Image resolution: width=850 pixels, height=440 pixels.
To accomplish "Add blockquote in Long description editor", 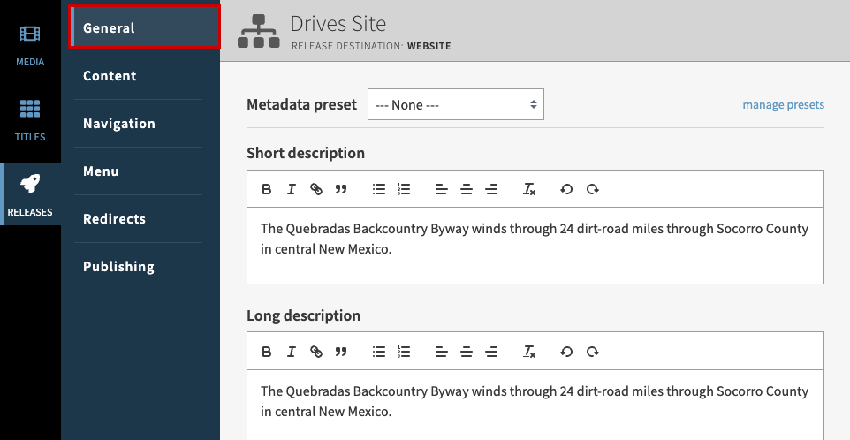I will [x=341, y=352].
